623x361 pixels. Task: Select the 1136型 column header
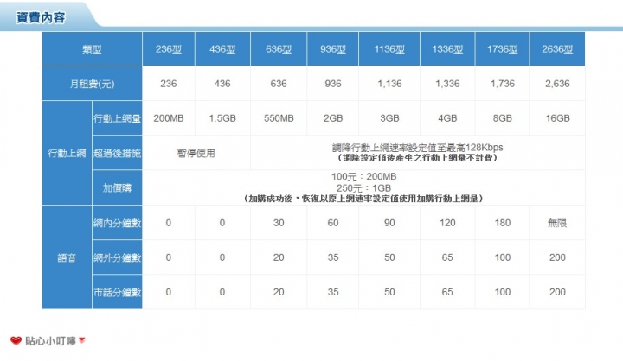pos(389,49)
